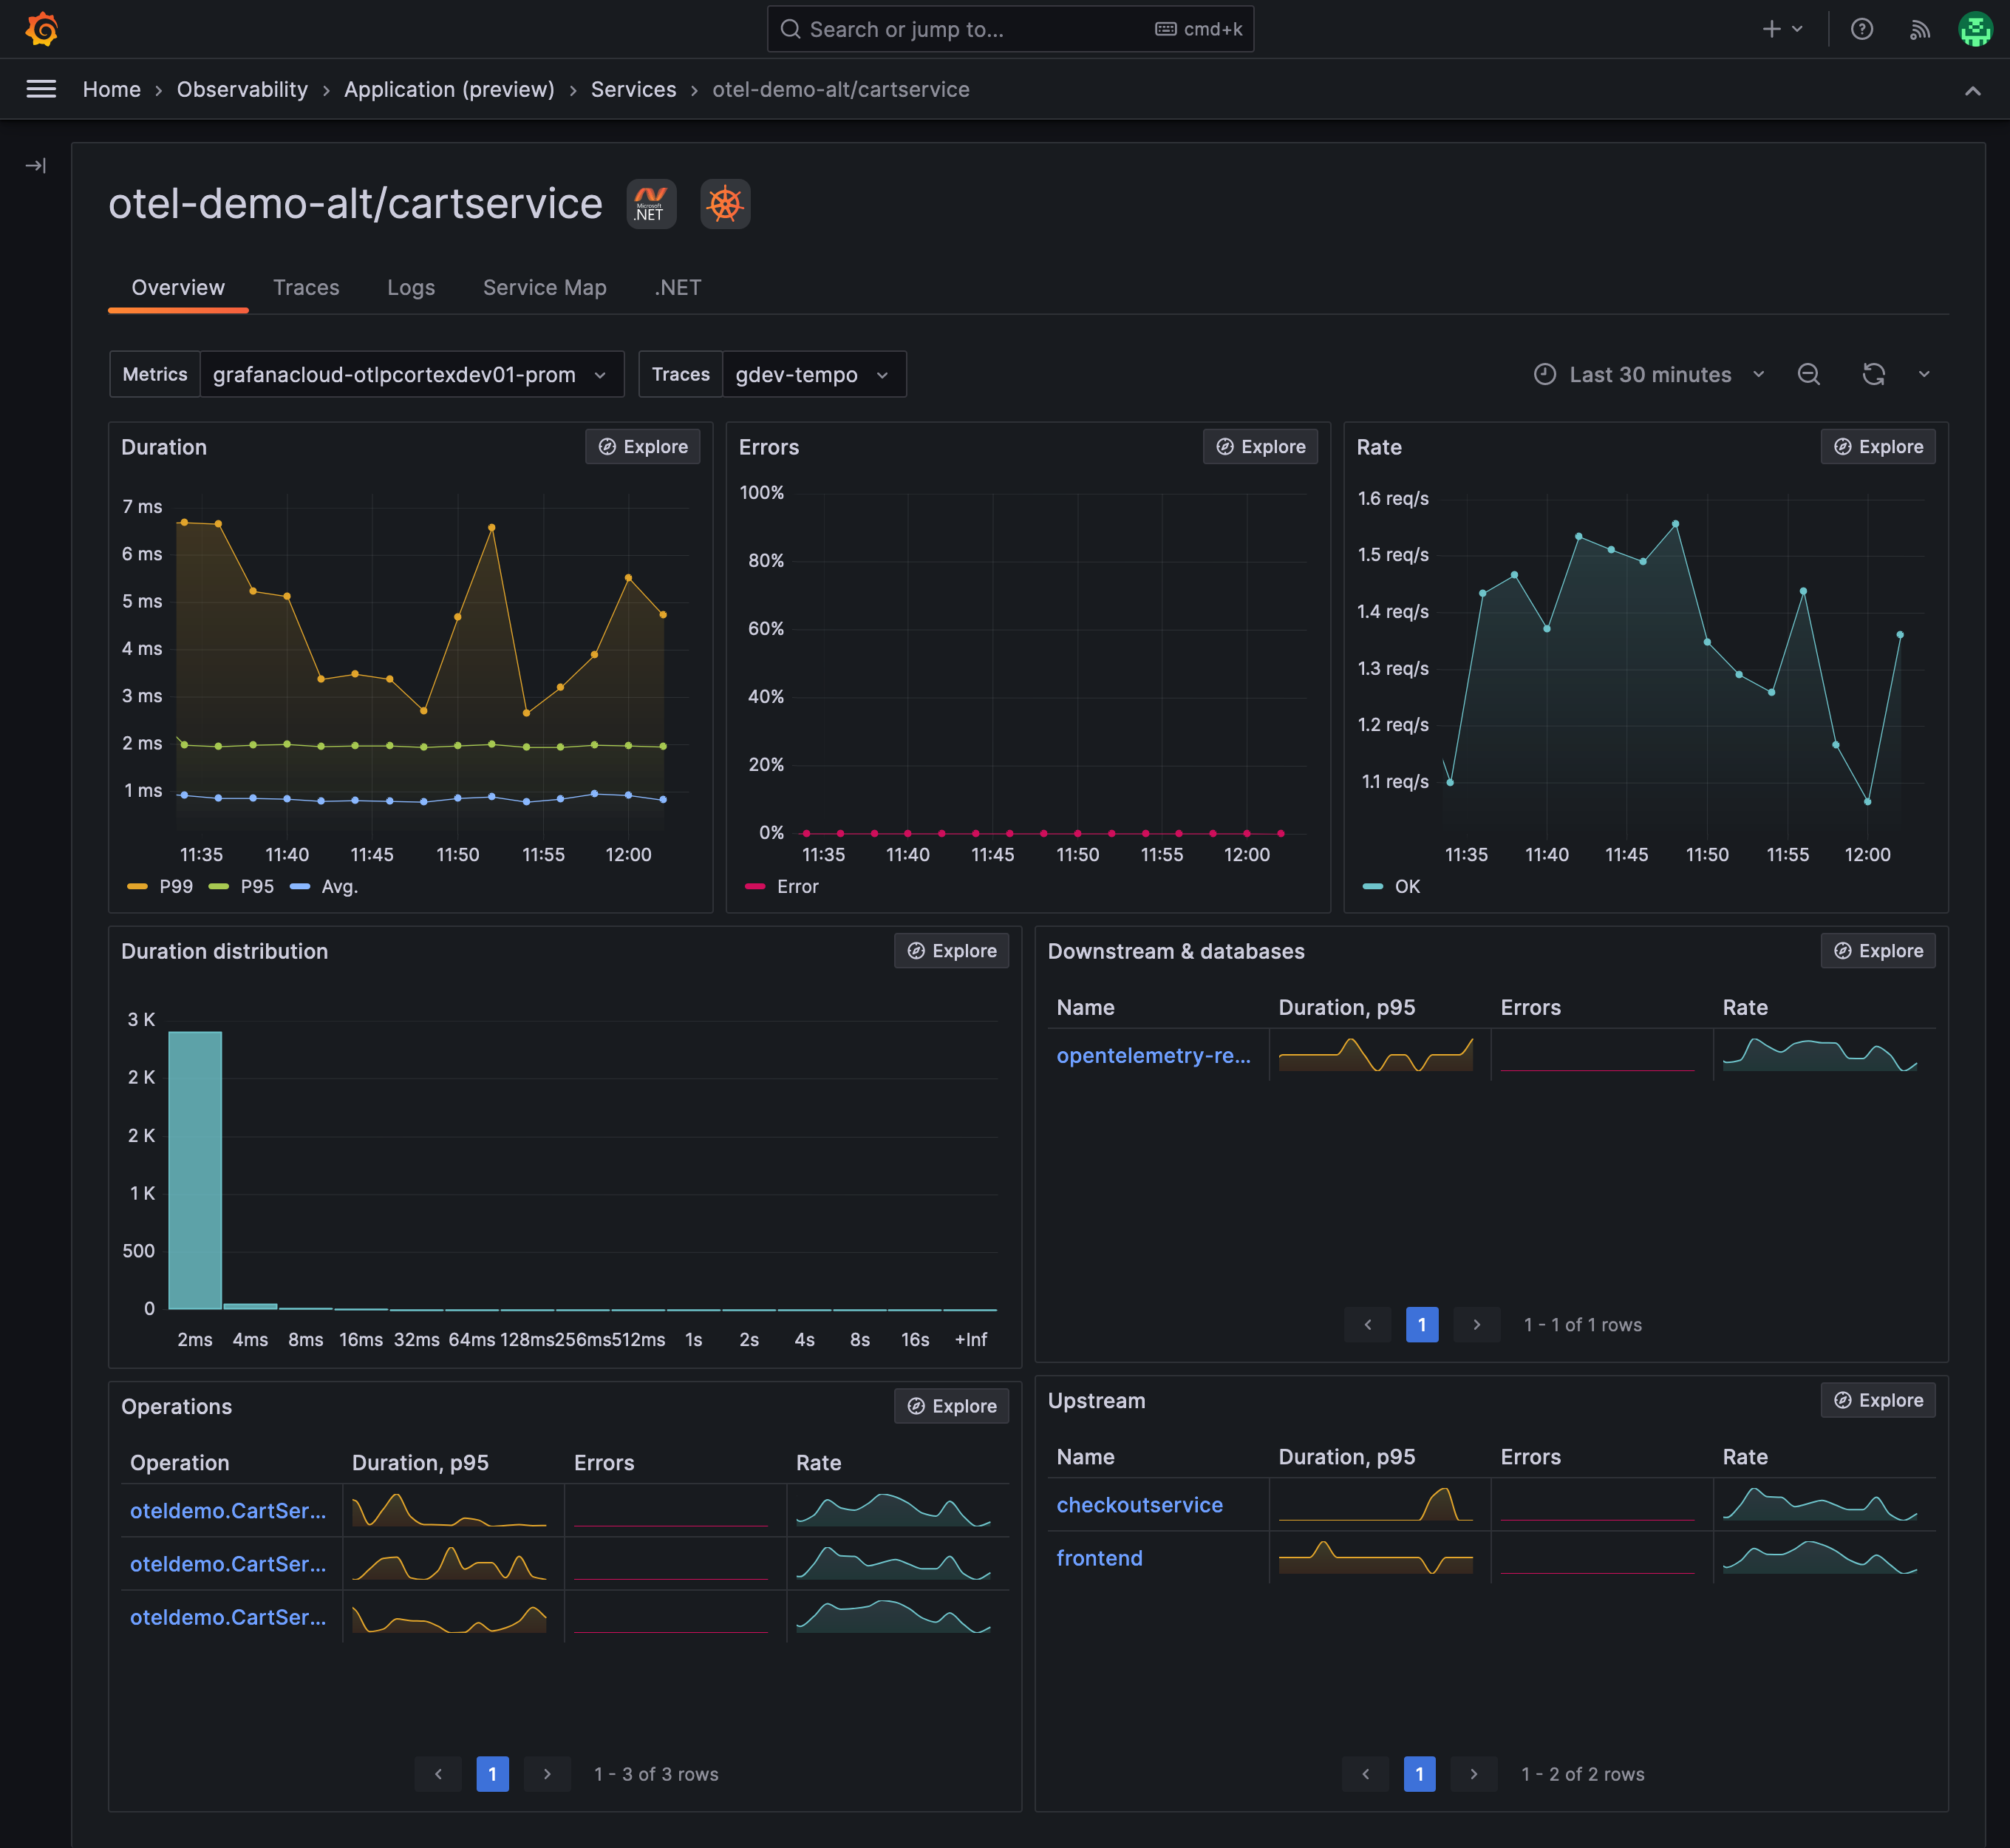Click page 1 button in Downstream pagination

pos(1421,1324)
